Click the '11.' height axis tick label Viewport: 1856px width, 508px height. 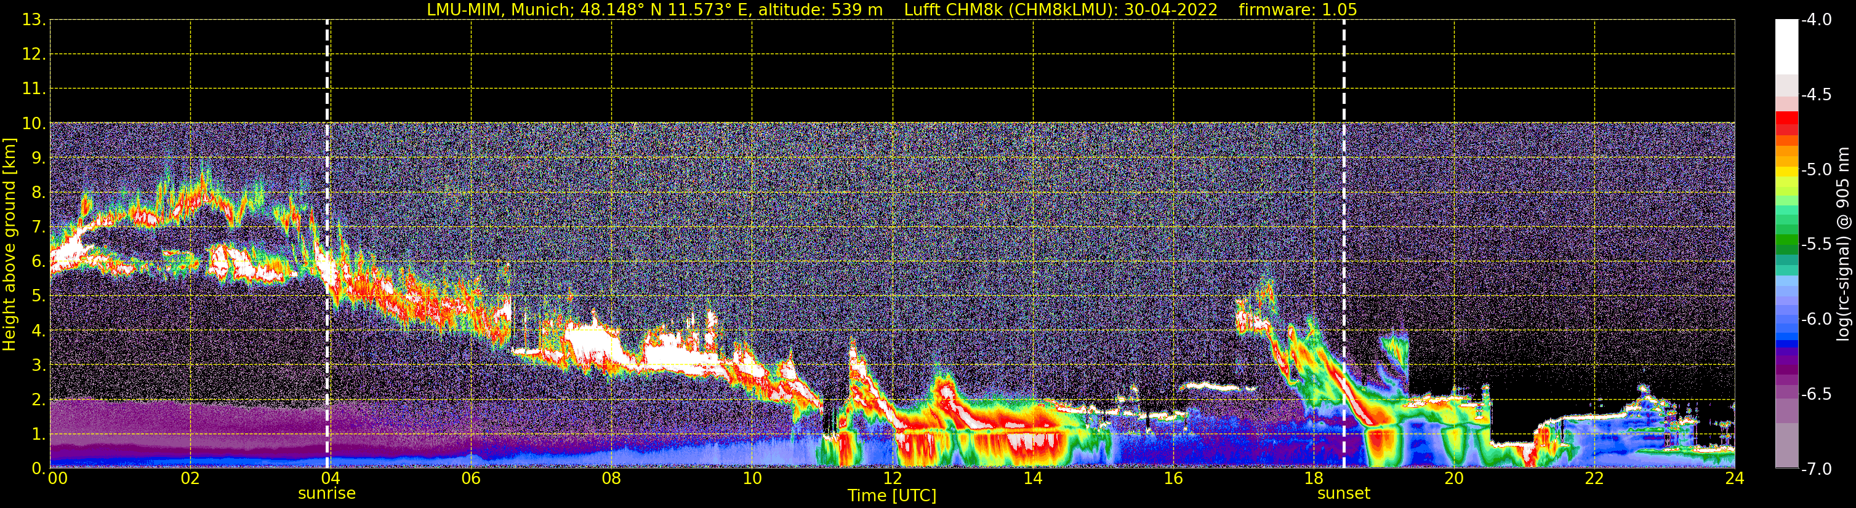pyautogui.click(x=34, y=89)
